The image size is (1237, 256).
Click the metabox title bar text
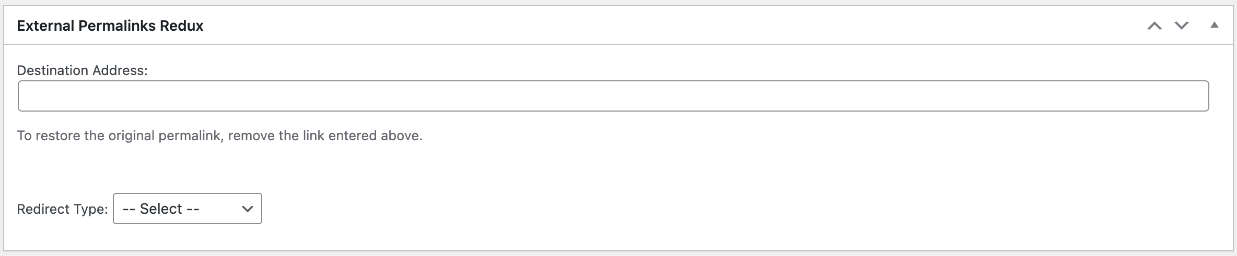(110, 26)
